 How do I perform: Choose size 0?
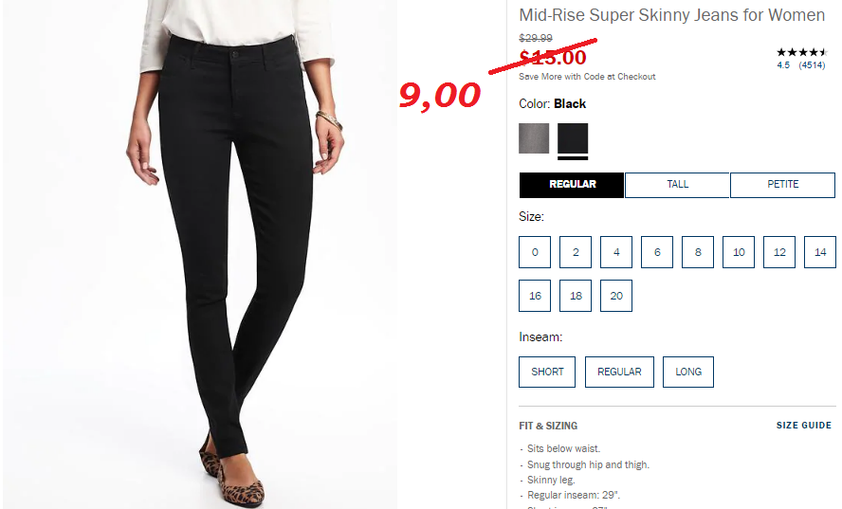pyautogui.click(x=535, y=252)
